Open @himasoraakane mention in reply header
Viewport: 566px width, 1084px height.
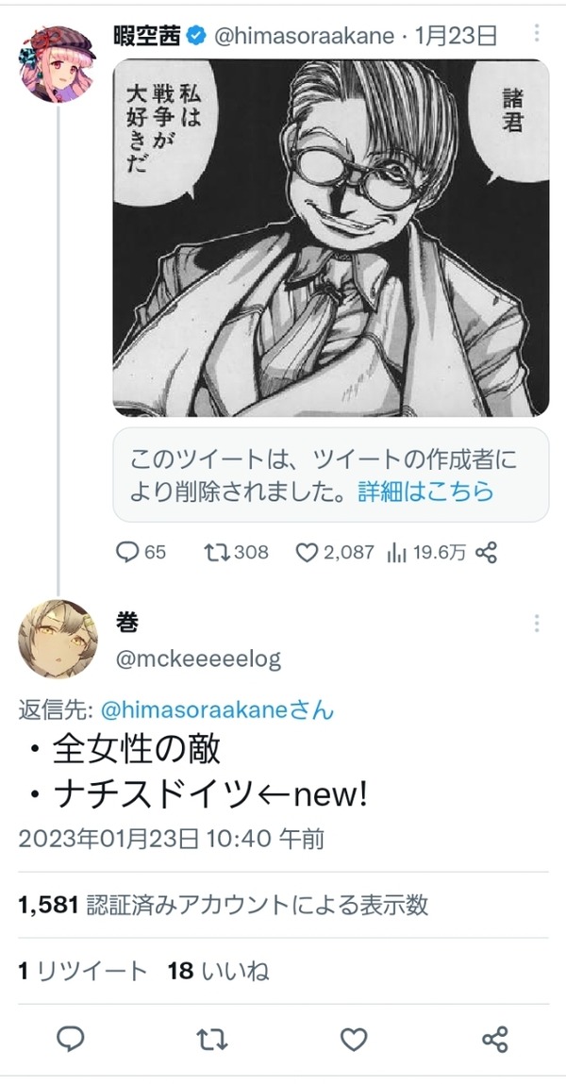tap(218, 710)
